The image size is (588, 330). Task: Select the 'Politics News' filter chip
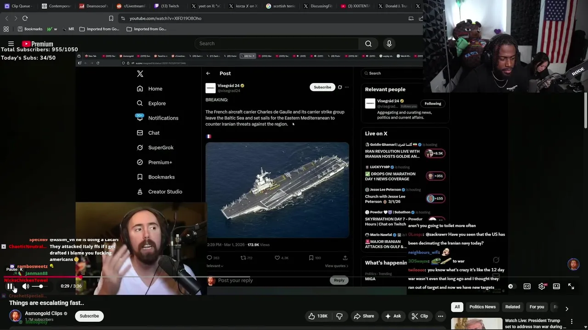(482, 307)
